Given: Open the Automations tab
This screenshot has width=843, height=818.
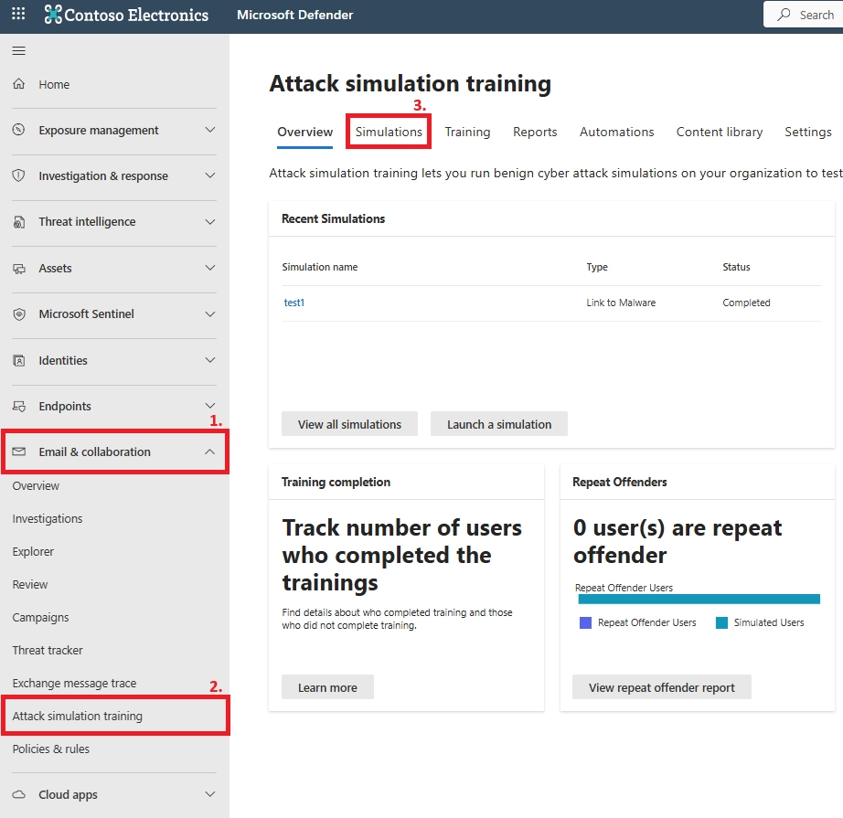Looking at the screenshot, I should point(616,132).
